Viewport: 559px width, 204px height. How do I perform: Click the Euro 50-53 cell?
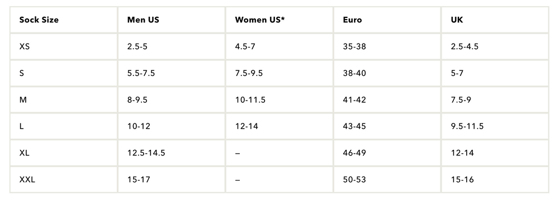pos(387,180)
